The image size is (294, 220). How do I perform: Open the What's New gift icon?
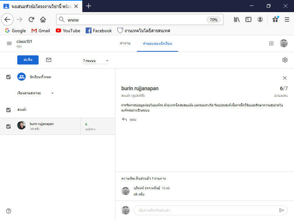click(x=275, y=19)
